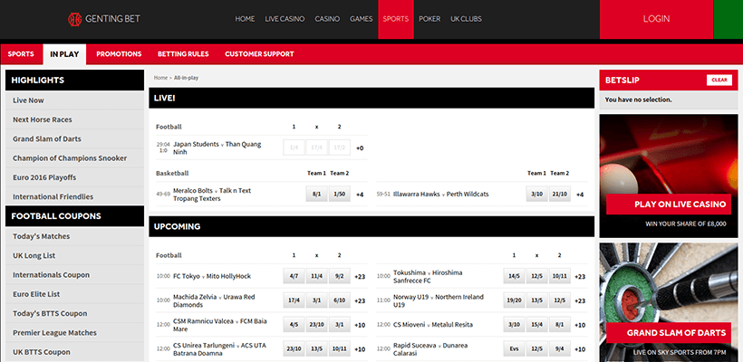Image resolution: width=743 pixels, height=362 pixels.
Task: Open Champion of Champions Snooker link
Action: pos(75,158)
